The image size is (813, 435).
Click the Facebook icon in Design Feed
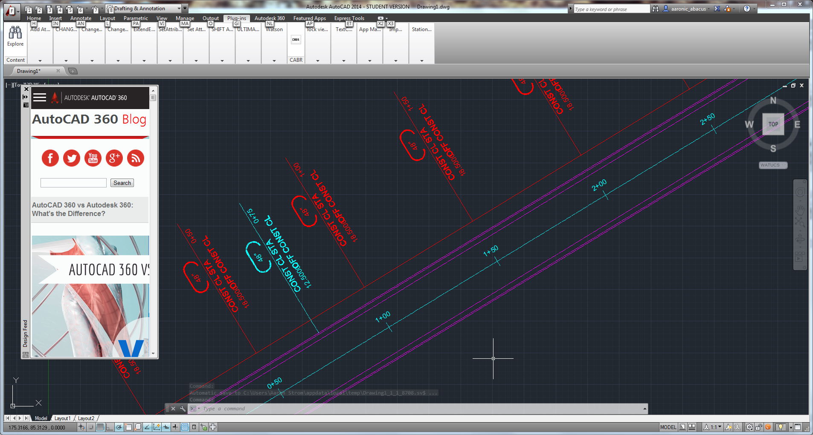[x=50, y=158]
